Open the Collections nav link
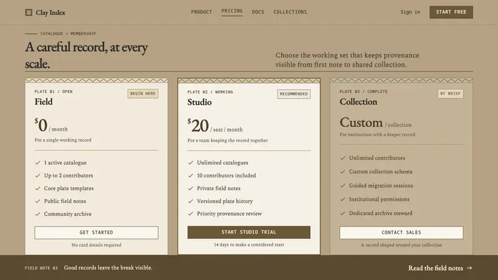 coord(290,12)
